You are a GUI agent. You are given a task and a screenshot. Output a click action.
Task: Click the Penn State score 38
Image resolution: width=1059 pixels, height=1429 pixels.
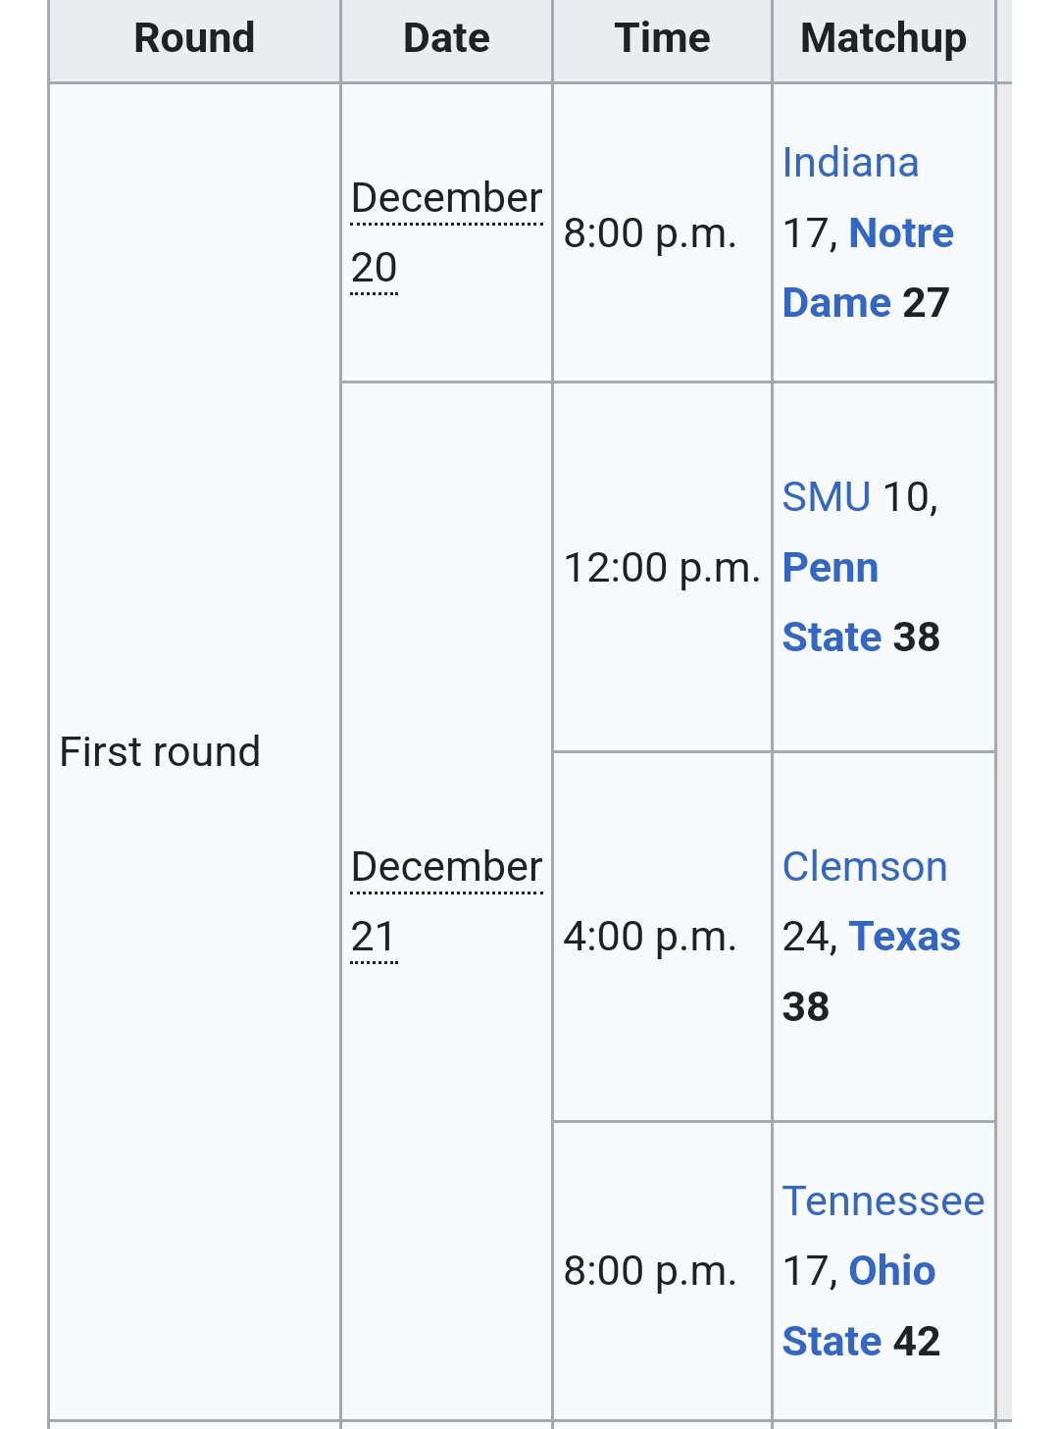916,638
